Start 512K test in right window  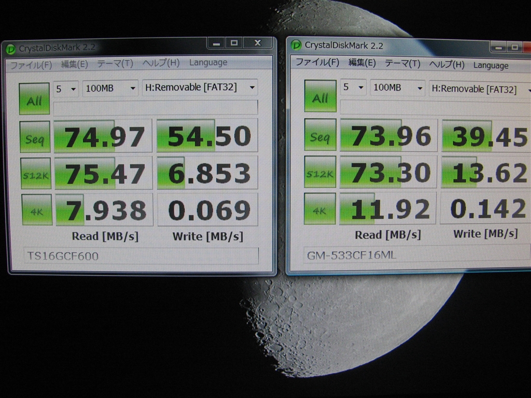[320, 172]
